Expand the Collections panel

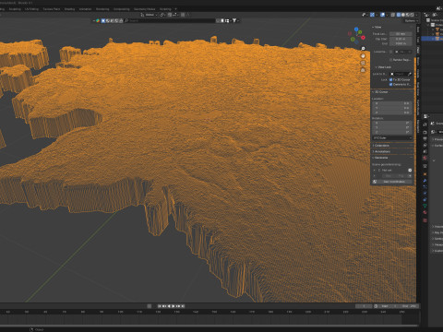click(x=381, y=146)
